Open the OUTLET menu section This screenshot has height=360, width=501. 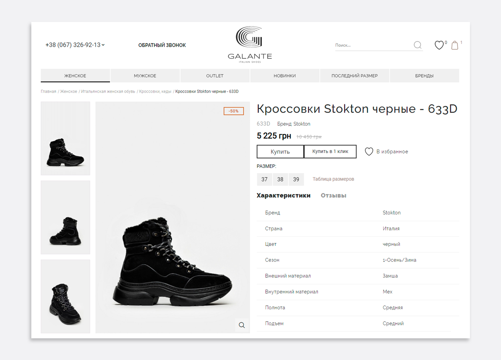pos(215,76)
